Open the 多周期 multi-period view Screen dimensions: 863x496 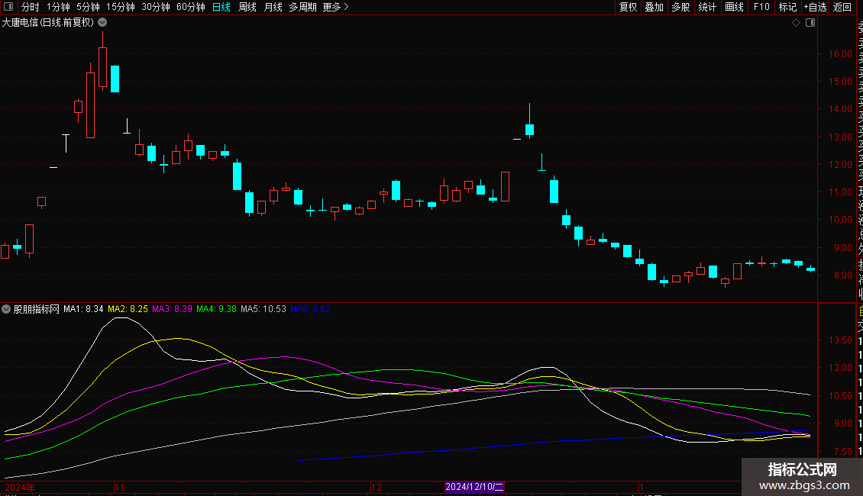[x=303, y=7]
